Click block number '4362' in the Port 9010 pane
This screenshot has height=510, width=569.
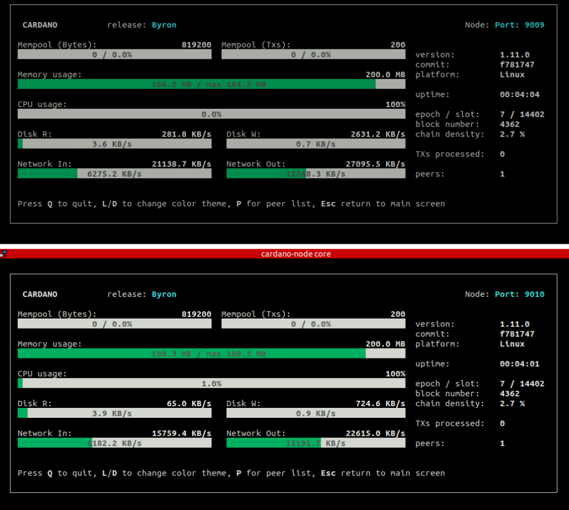[x=510, y=393]
